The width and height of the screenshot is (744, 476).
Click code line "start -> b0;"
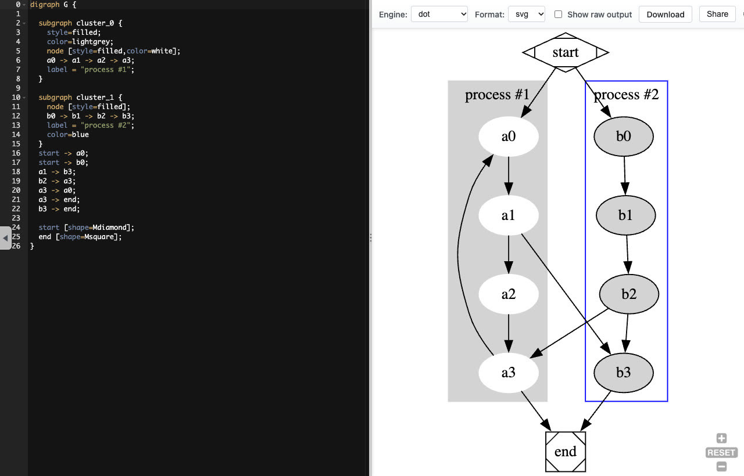64,163
